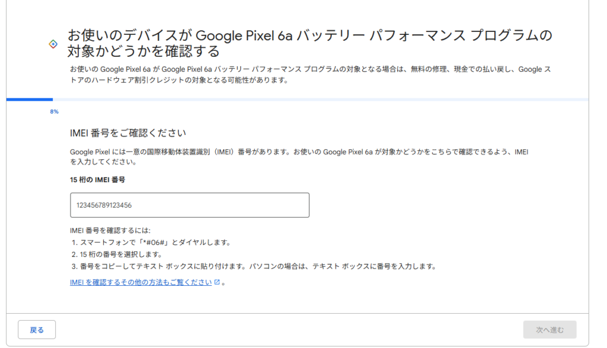Click the Google diamond logo icon
This screenshot has width=607, height=348.
53,44
